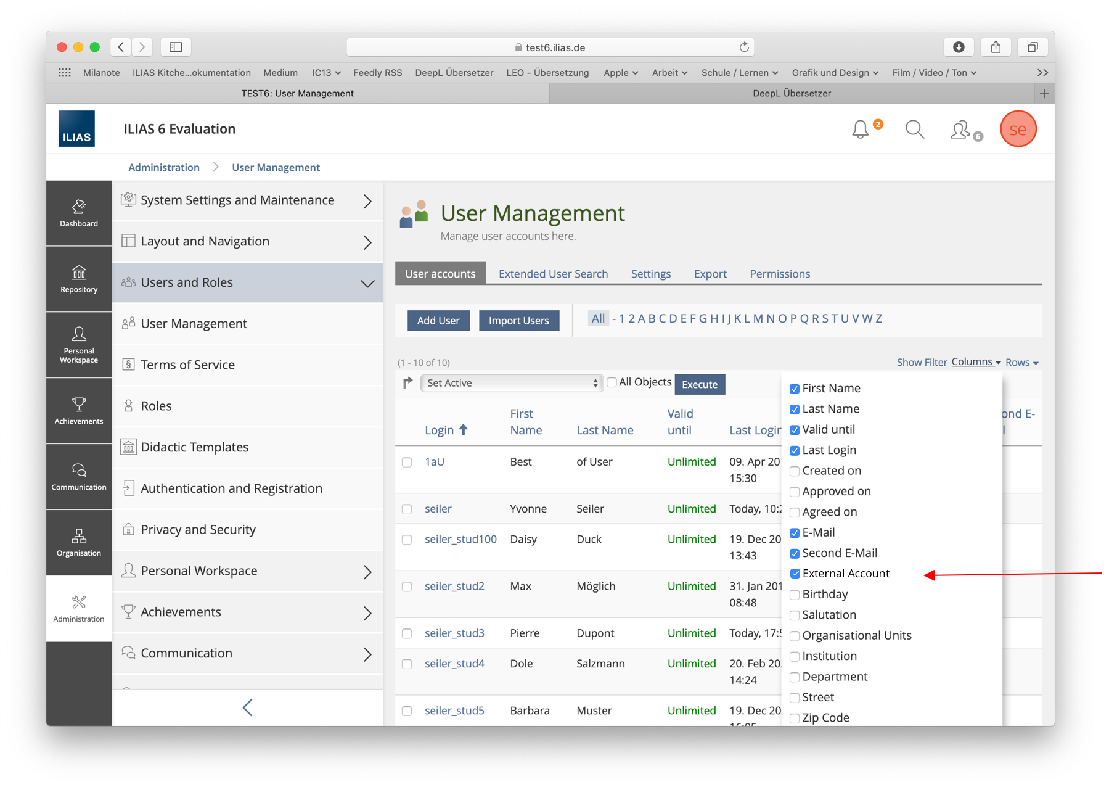Open the Rows dropdown
This screenshot has width=1117, height=787.
(1021, 363)
